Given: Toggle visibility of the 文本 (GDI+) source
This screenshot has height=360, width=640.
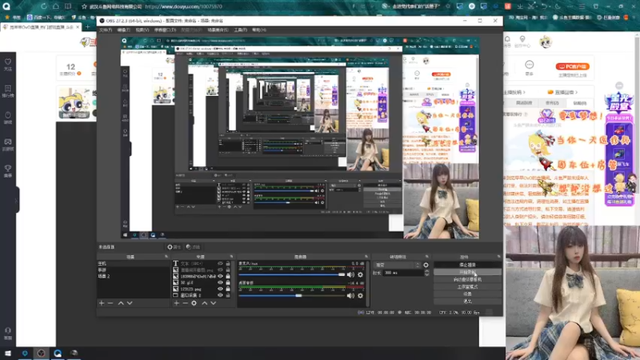Looking at the screenshot, I should coord(221,264).
